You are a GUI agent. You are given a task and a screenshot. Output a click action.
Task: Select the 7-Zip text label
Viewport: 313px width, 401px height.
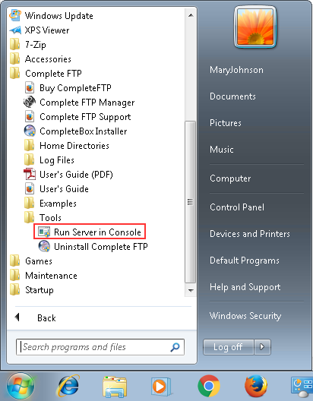[36, 45]
